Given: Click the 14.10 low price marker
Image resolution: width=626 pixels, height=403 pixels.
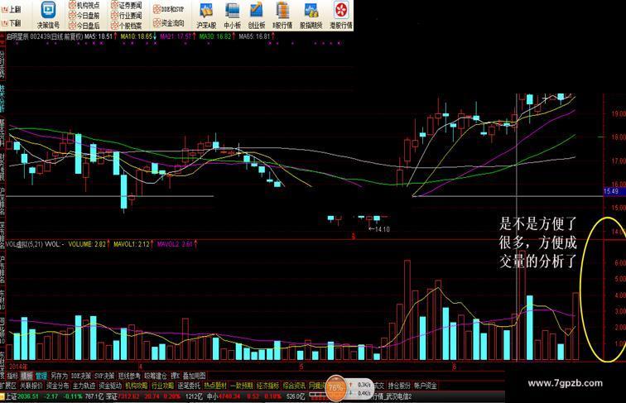Looking at the screenshot, I should coord(380,229).
